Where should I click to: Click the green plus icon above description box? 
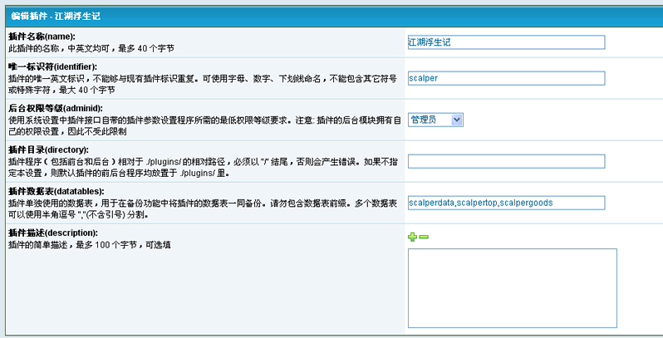tap(412, 237)
